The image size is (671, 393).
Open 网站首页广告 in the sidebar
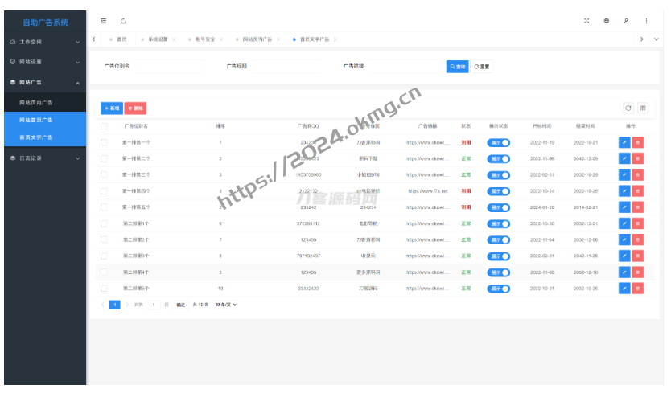[45, 121]
